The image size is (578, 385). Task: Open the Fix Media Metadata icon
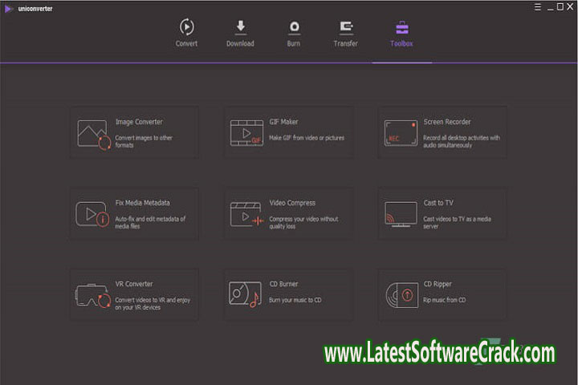[92, 214]
